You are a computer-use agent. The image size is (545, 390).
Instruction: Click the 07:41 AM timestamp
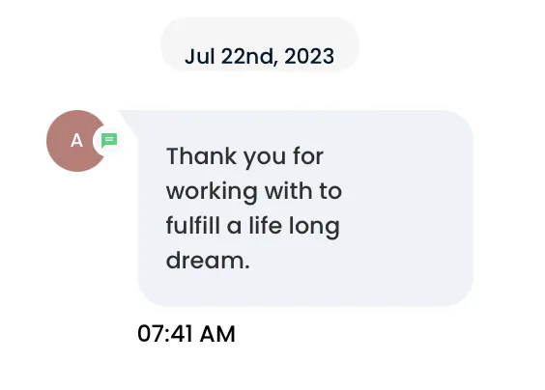click(x=186, y=334)
